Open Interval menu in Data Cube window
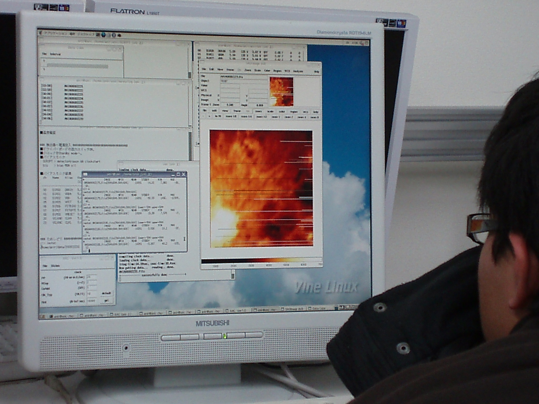 [55, 54]
